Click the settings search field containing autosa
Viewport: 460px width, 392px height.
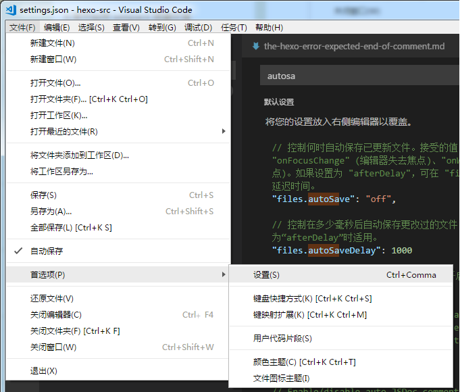click(359, 76)
